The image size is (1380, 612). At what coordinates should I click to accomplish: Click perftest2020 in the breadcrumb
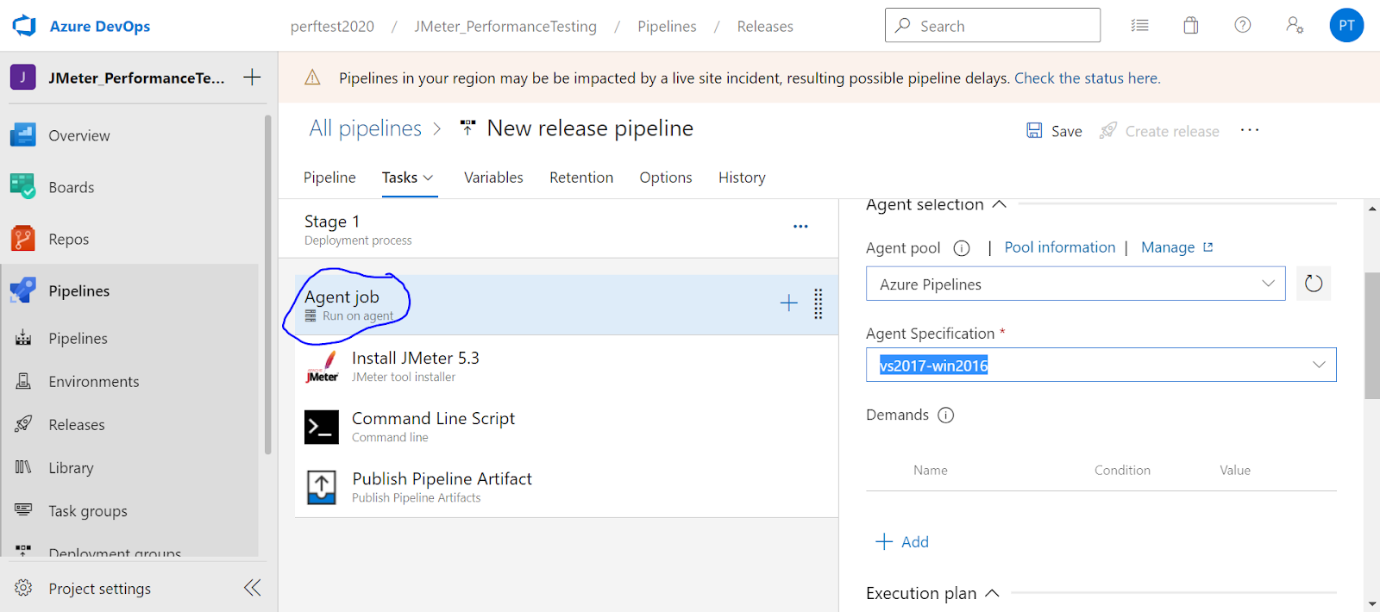point(332,26)
